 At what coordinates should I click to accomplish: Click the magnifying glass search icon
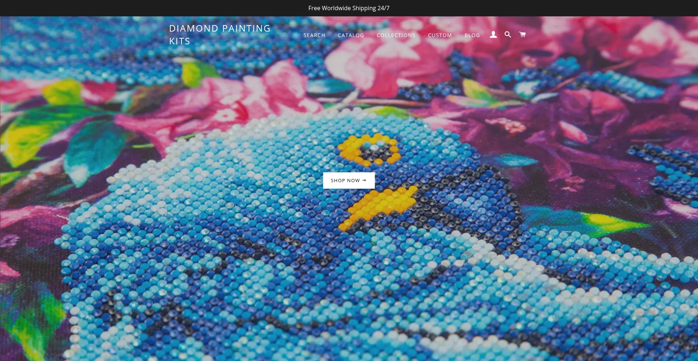tap(508, 35)
